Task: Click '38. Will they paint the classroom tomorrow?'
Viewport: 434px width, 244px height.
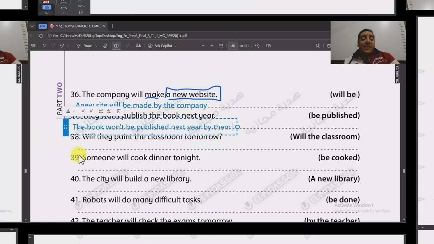Action: pos(146,137)
